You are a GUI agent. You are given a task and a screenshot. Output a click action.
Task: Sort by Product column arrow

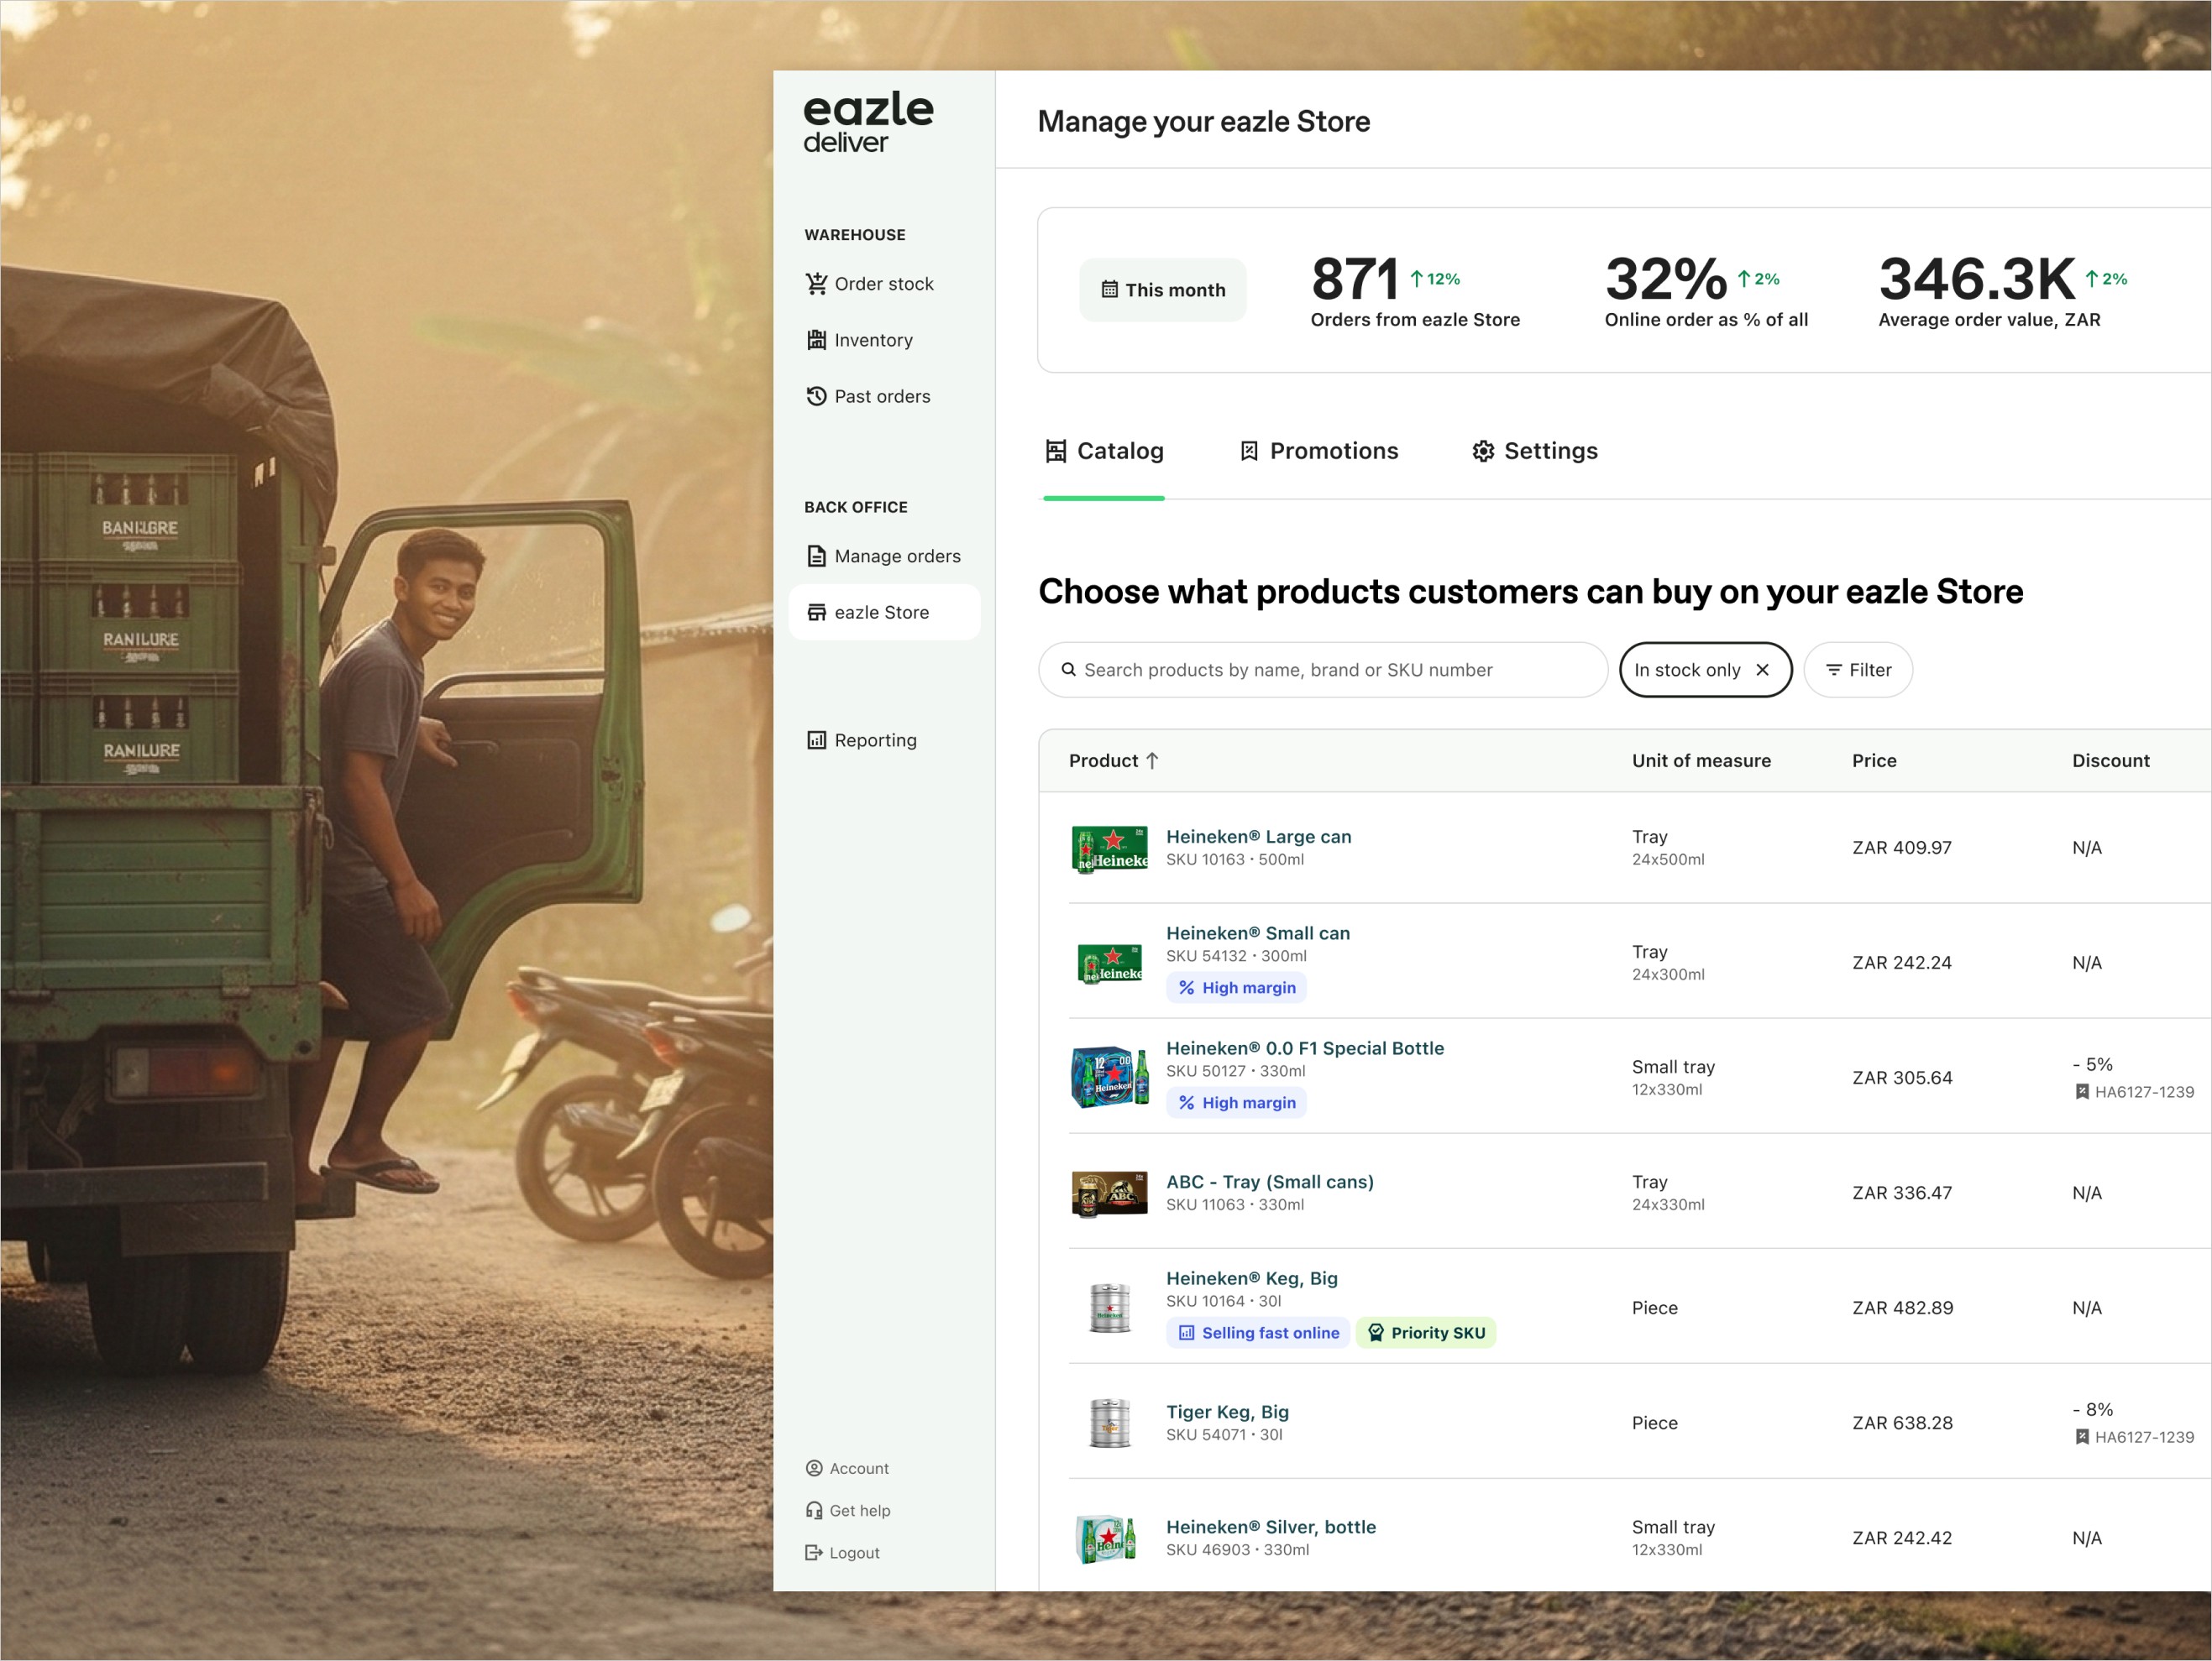pos(1152,760)
